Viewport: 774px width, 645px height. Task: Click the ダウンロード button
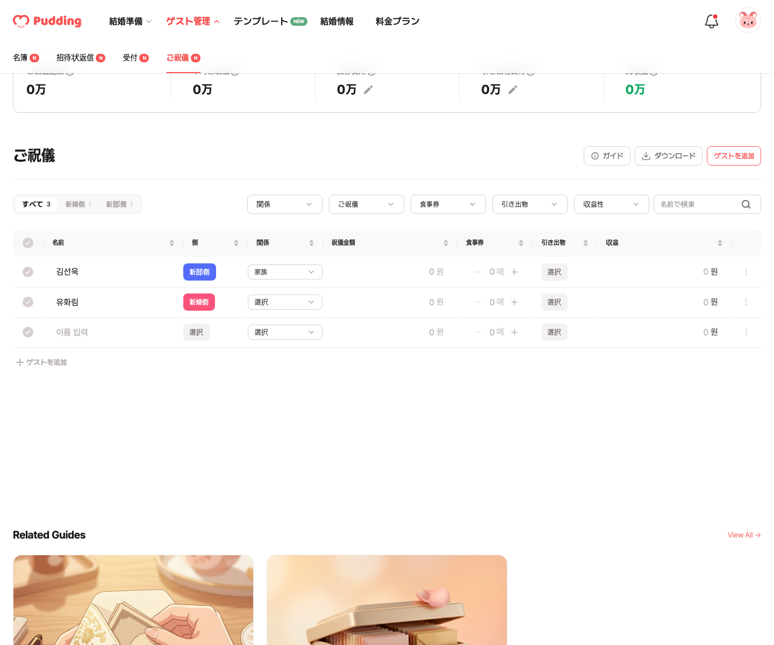tap(669, 156)
